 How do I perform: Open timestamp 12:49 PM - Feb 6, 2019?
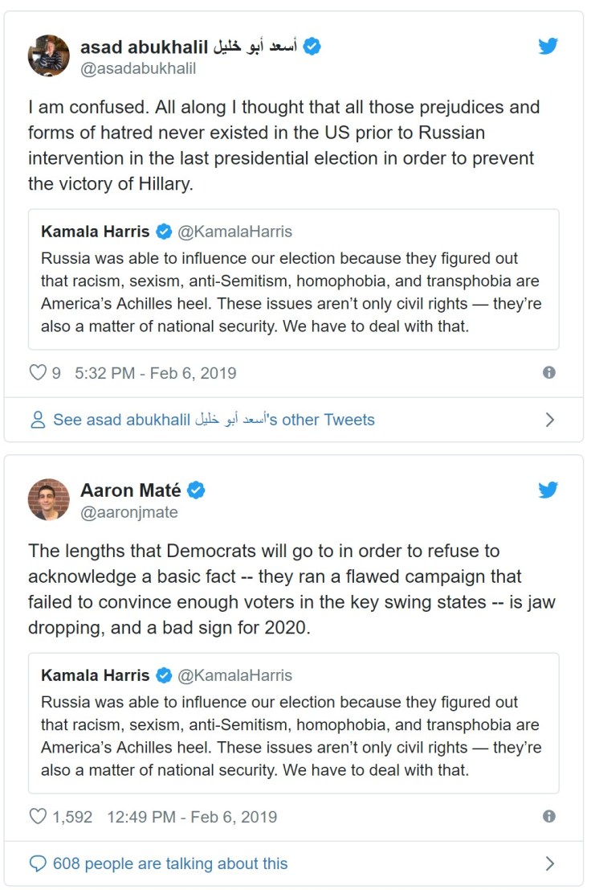point(191,817)
